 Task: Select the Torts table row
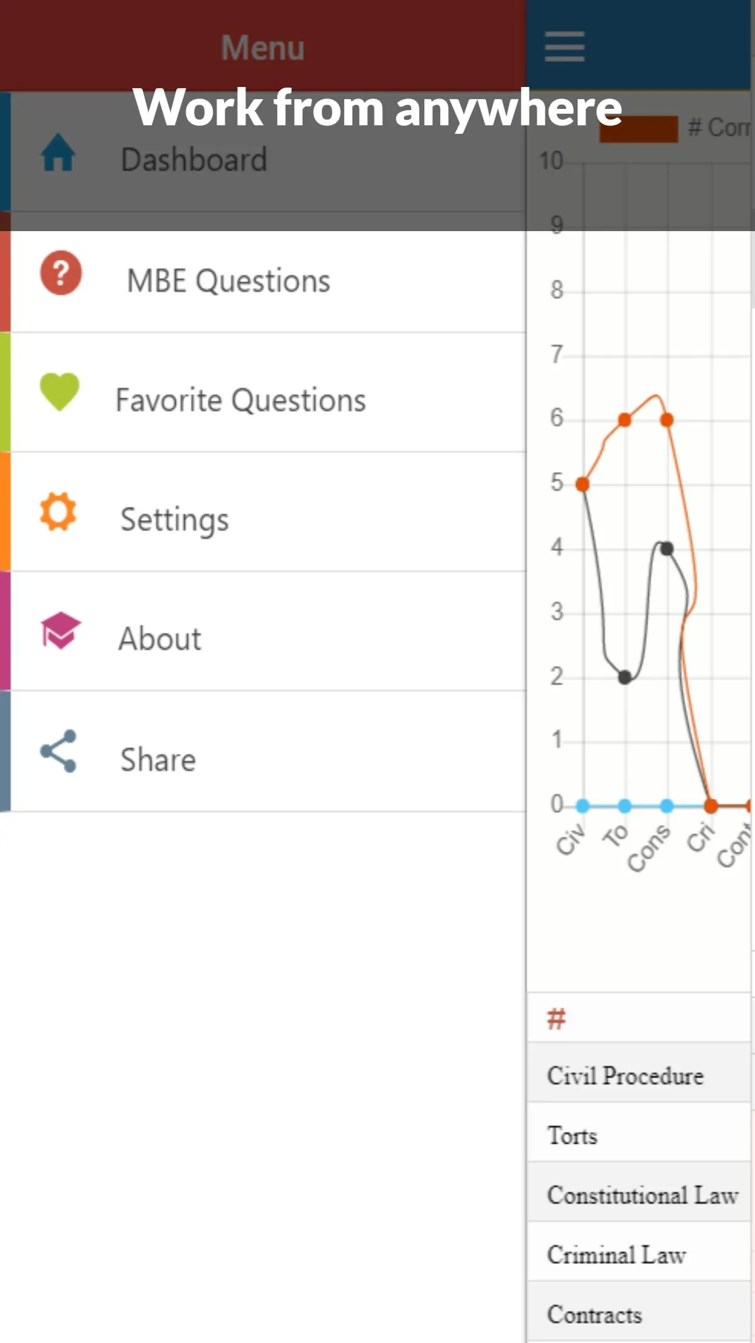639,1135
